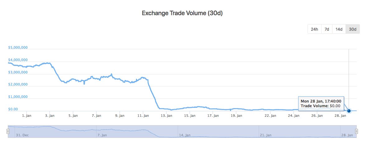Click the $3,000,000 y-axis label
This screenshot has width=367, height=145.
point(18,72)
